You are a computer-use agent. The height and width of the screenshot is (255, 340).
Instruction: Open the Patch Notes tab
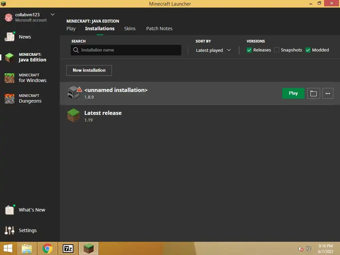159,29
